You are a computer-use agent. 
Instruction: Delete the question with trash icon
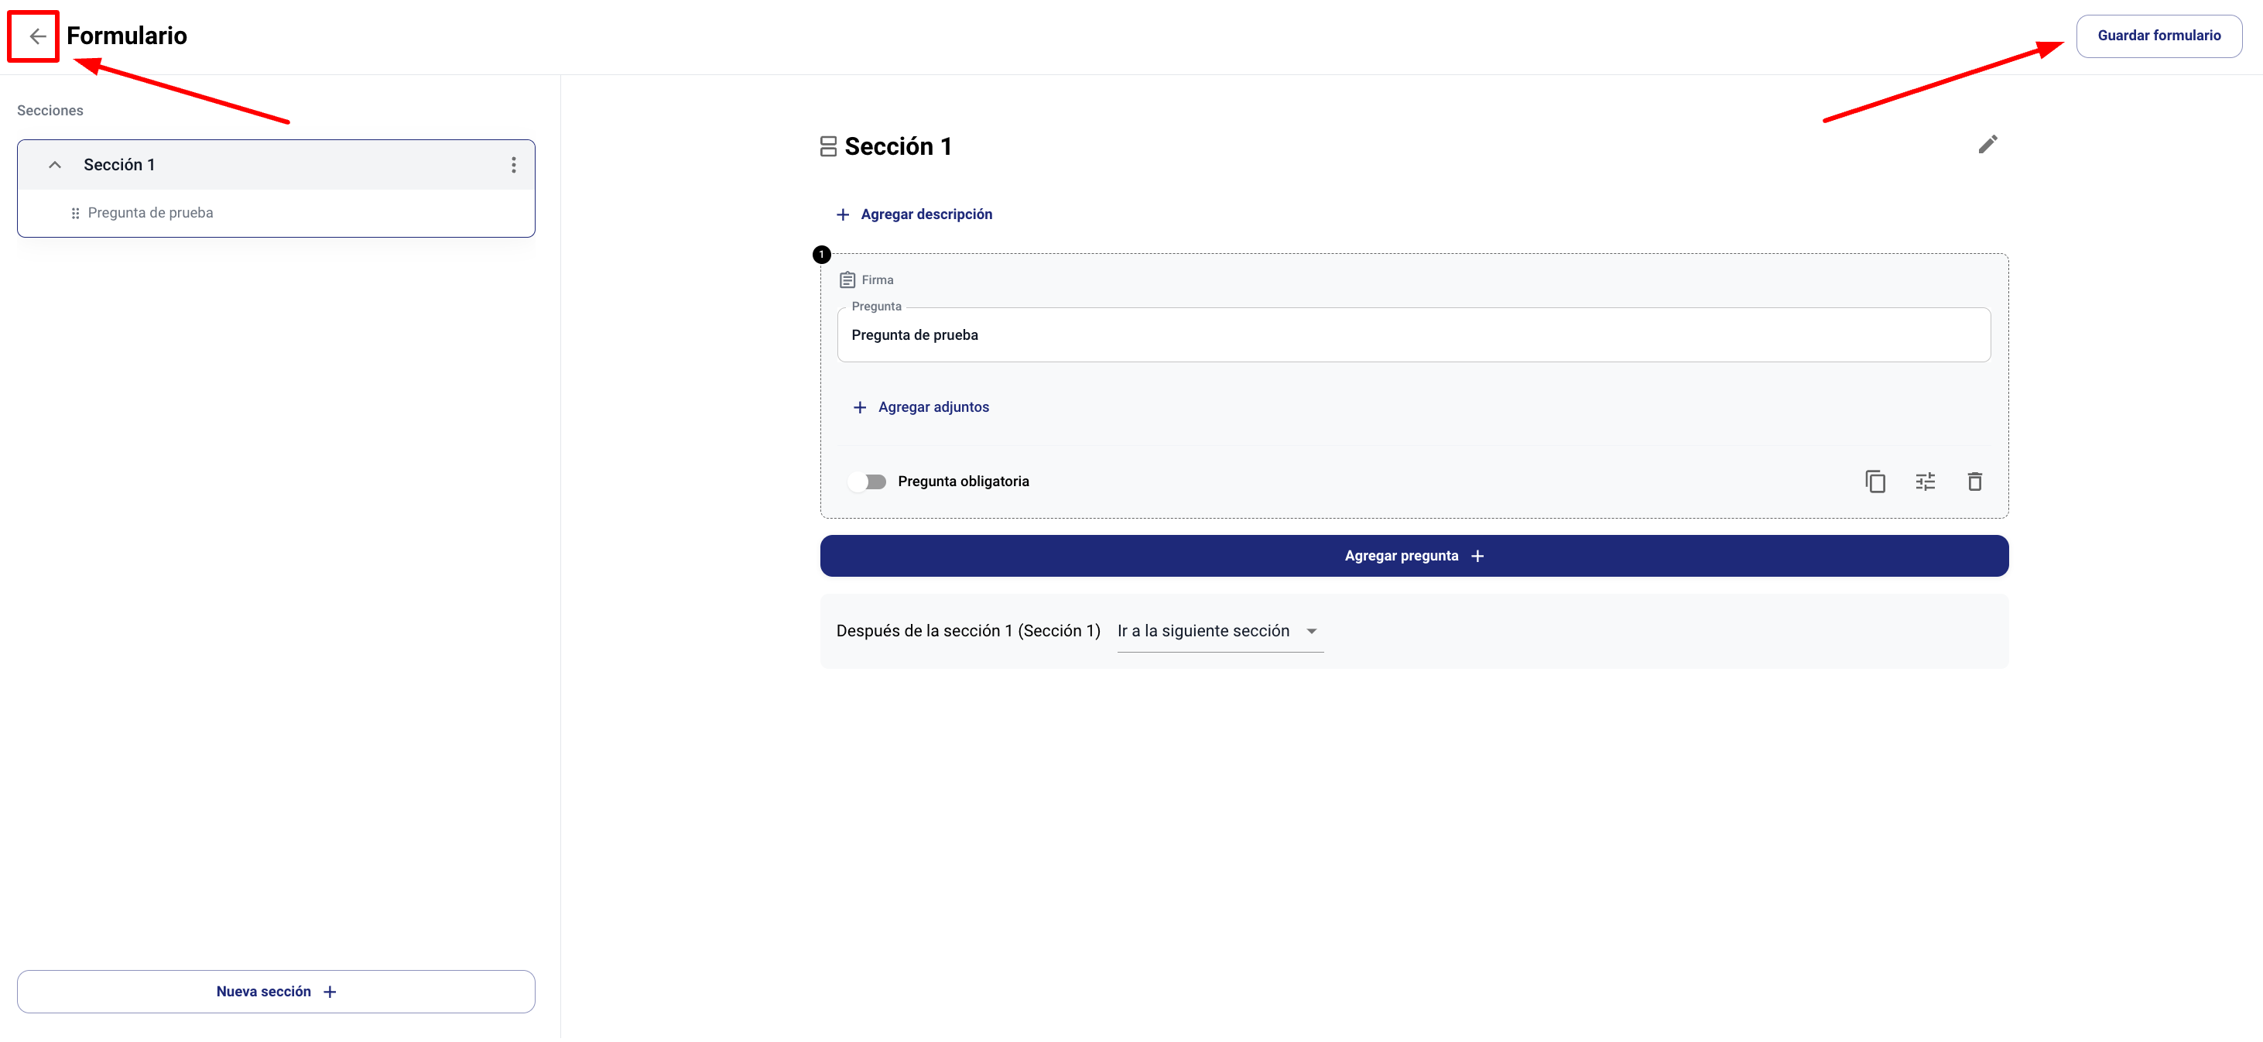click(x=1975, y=482)
